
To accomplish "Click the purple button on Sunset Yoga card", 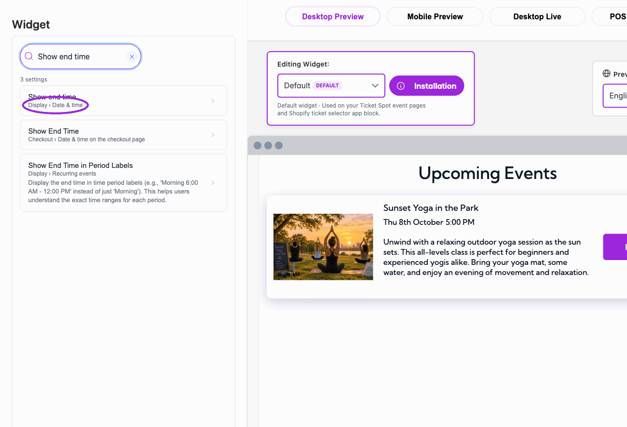I will click(615, 247).
